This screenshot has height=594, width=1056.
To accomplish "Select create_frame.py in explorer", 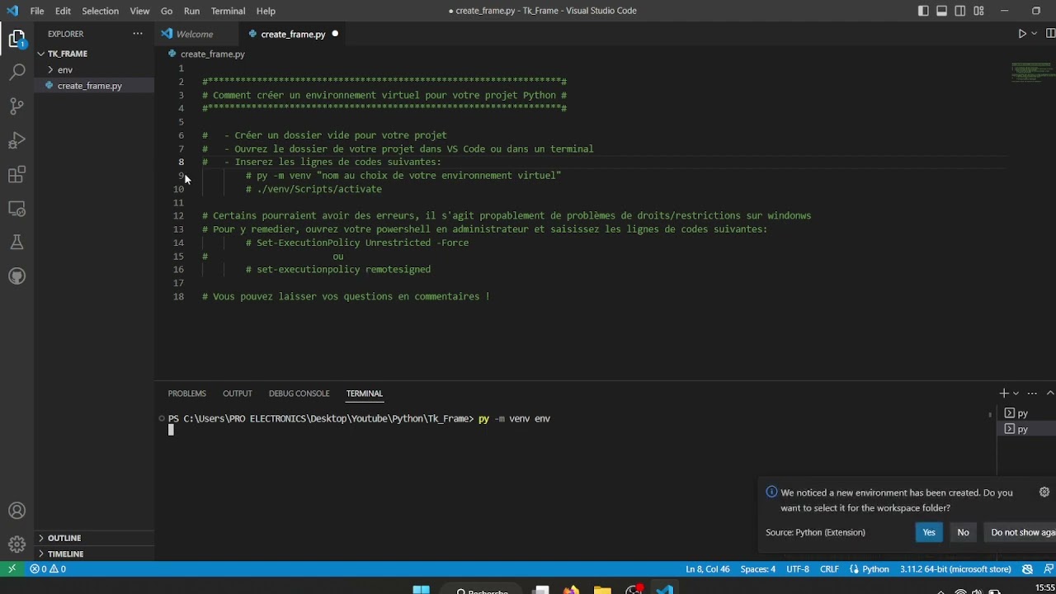I will [94, 86].
